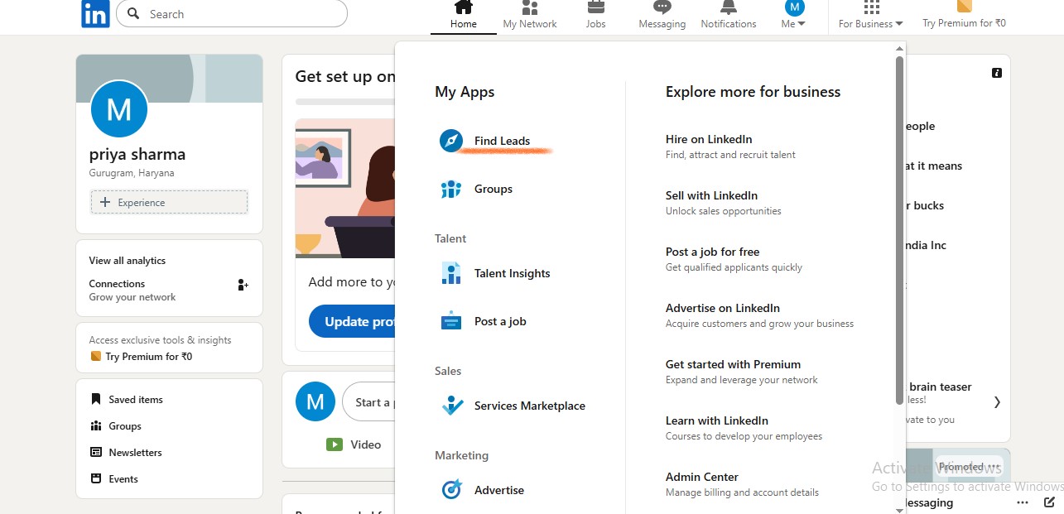Screen dimensions: 1064x514
Task: Click the Post a job icon
Action: pos(450,321)
